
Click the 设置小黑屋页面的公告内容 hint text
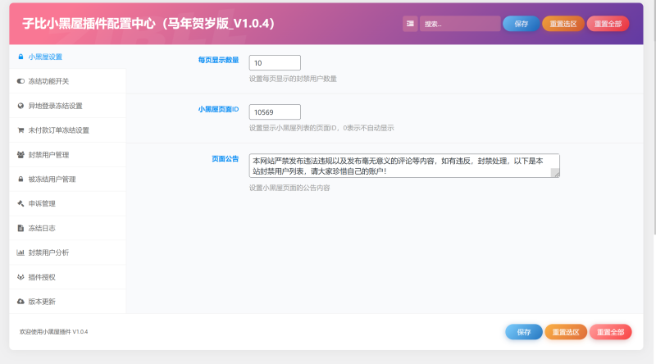coord(289,188)
